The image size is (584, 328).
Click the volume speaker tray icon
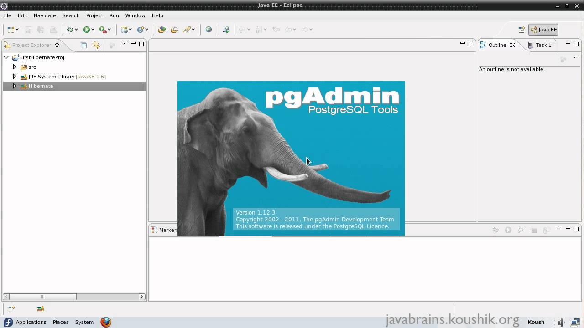coord(561,323)
